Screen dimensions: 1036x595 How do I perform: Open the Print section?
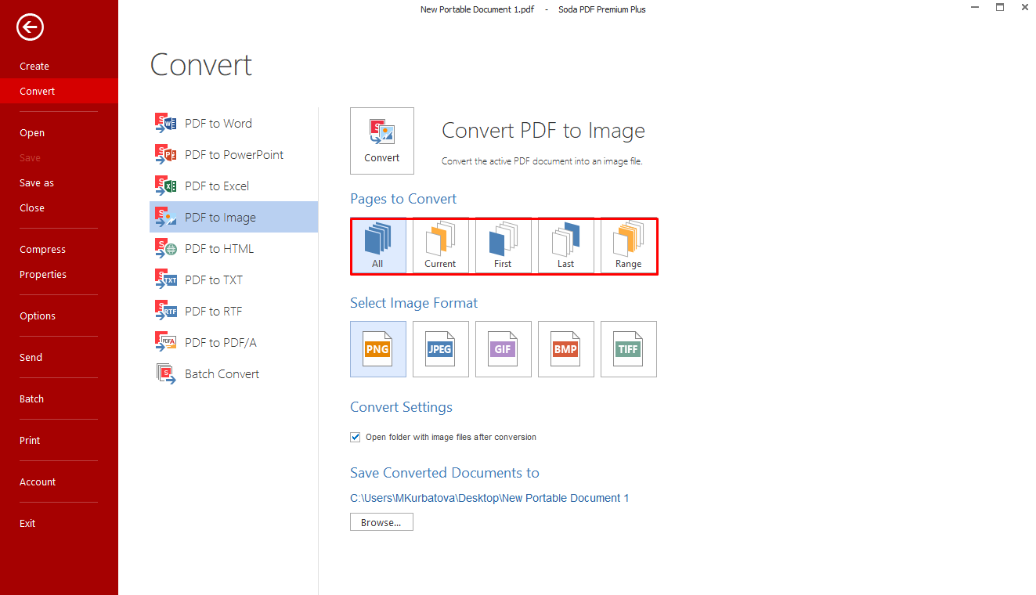[x=30, y=440]
